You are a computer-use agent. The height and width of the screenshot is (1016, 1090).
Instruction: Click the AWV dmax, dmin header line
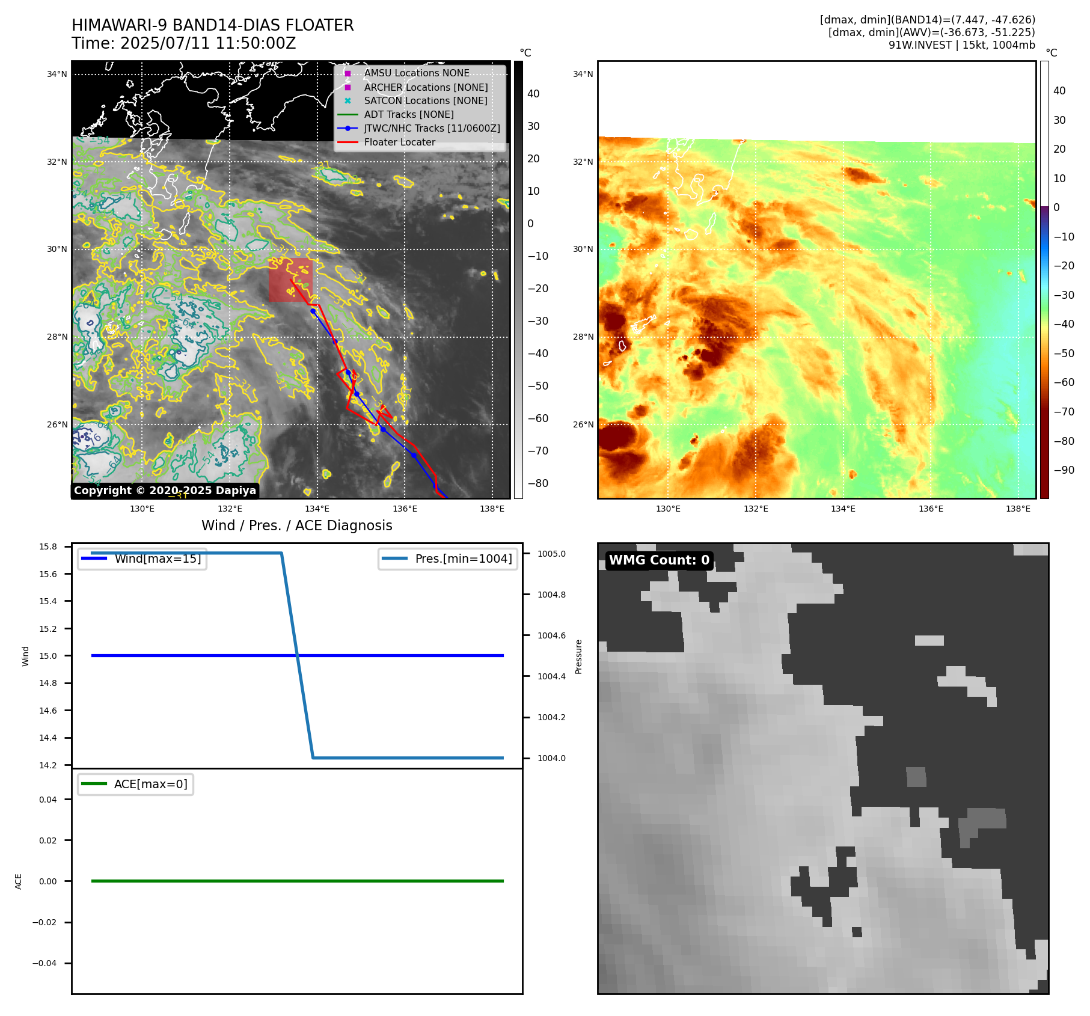pos(932,32)
